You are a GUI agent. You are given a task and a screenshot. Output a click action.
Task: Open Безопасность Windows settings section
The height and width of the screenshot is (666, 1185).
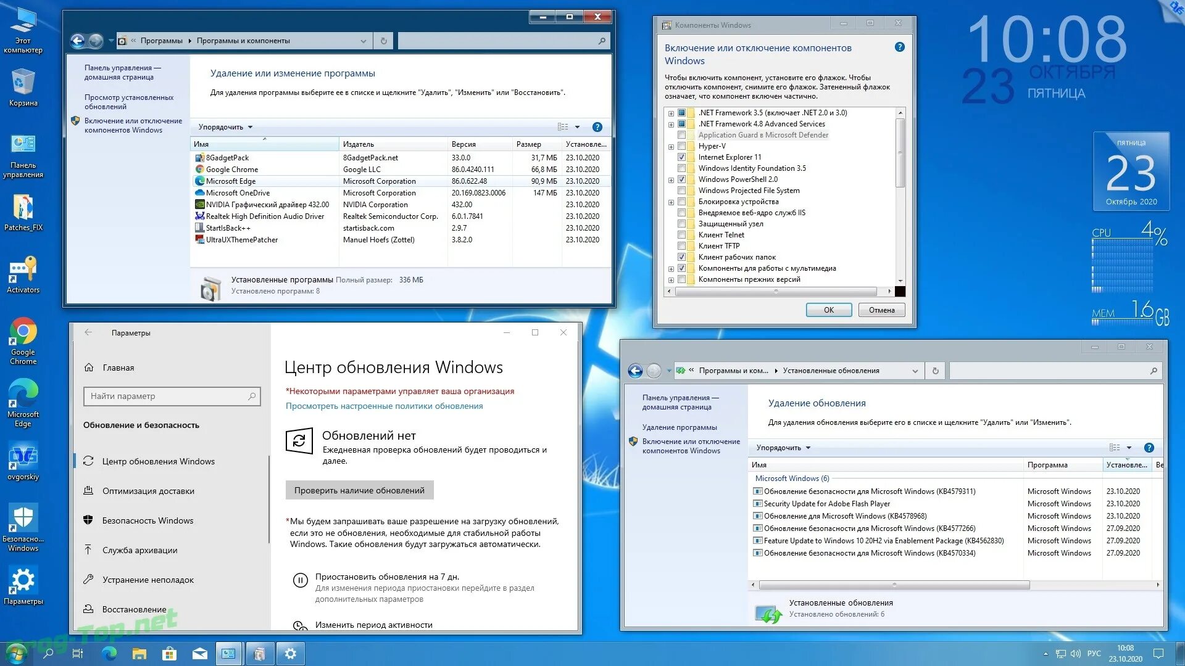coord(148,520)
